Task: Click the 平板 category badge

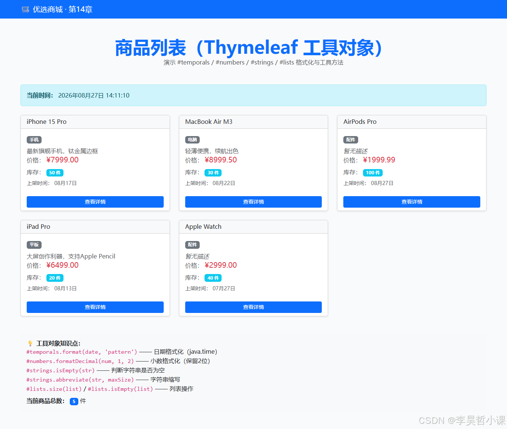Action: click(34, 245)
